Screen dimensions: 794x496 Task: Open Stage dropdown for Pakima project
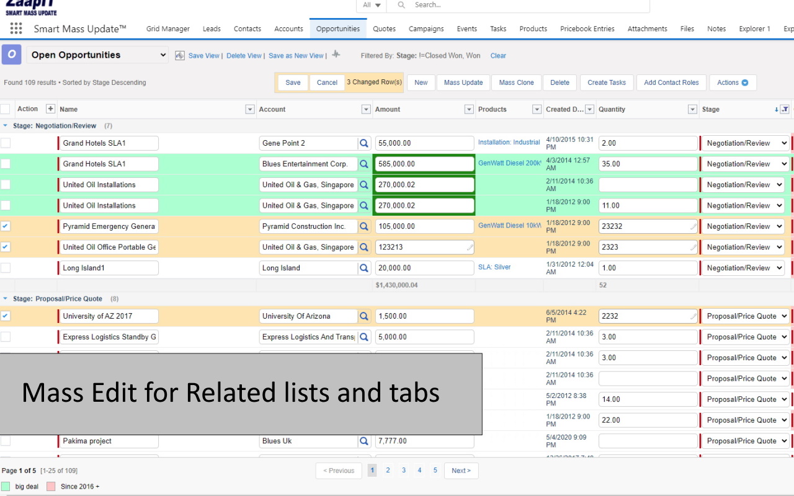pos(745,441)
